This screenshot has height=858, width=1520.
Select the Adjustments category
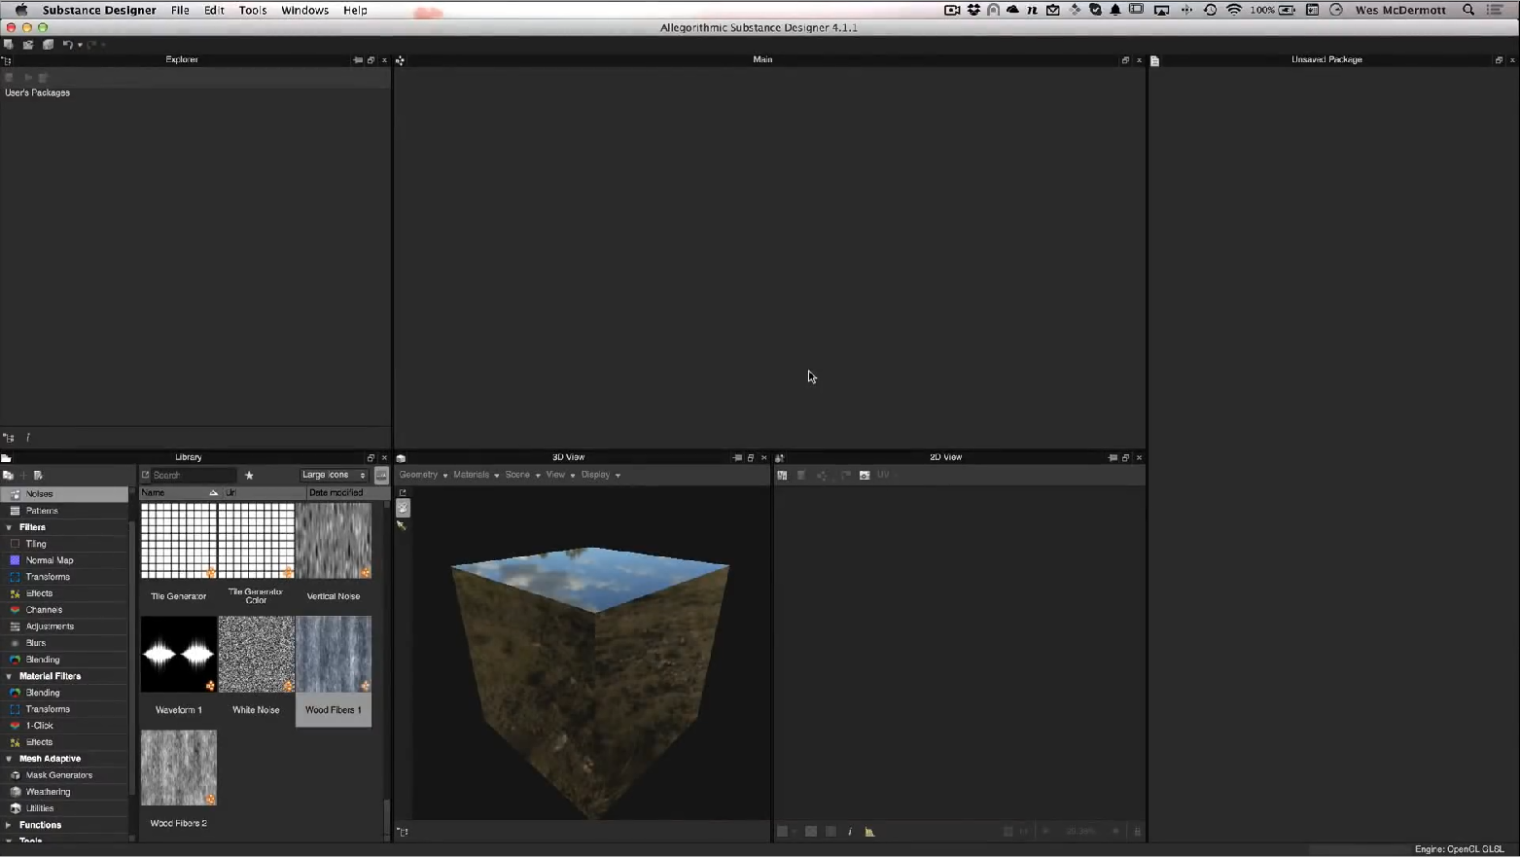[x=64, y=626]
